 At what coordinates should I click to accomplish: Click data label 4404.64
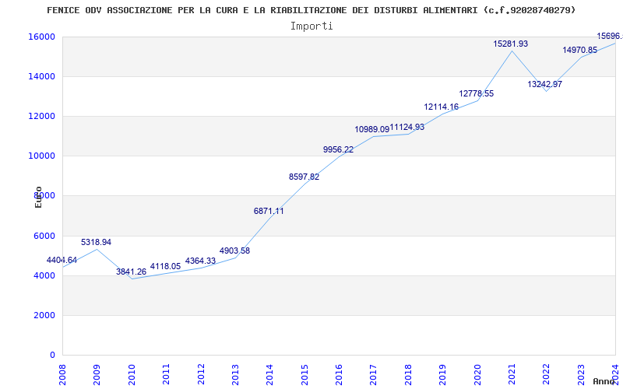[62, 261]
